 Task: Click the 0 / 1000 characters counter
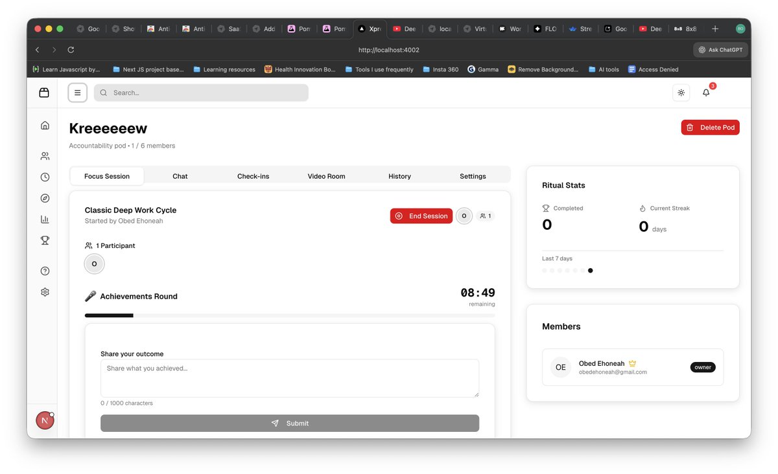coord(126,403)
